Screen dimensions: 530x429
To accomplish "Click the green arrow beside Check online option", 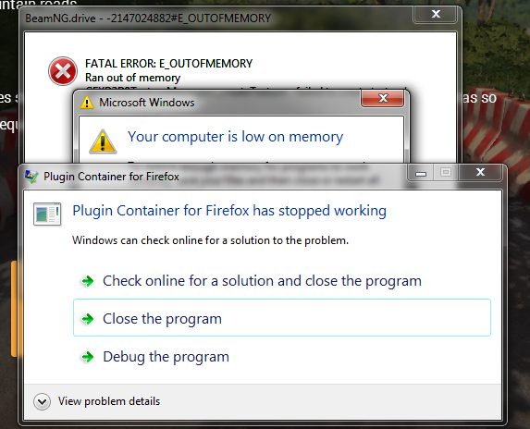I will 88,281.
